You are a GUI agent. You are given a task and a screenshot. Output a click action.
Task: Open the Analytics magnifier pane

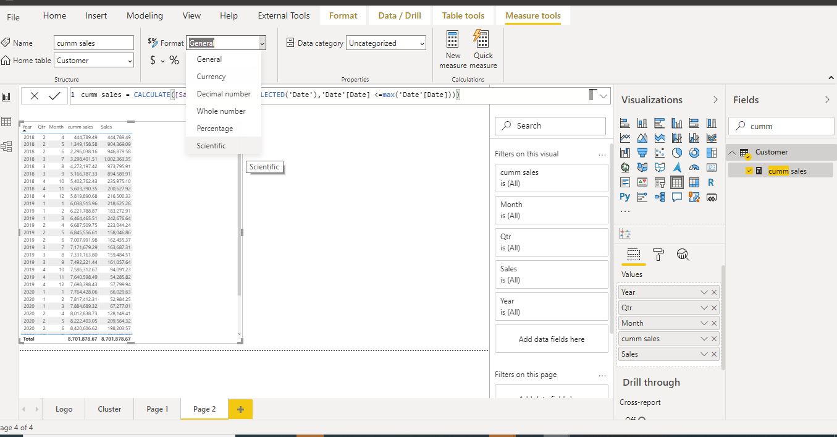click(x=683, y=255)
